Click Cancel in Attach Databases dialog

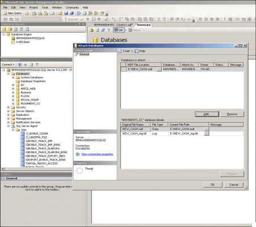pos(234,184)
